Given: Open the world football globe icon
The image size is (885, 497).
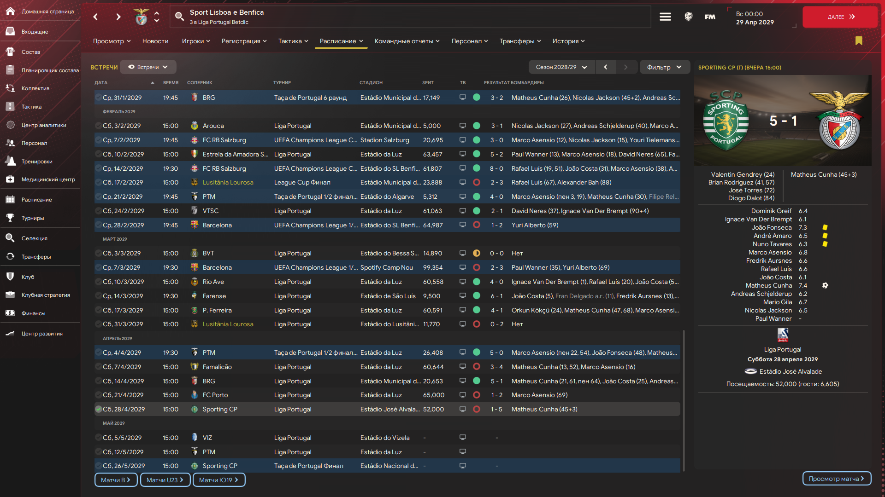Looking at the screenshot, I should 688,17.
